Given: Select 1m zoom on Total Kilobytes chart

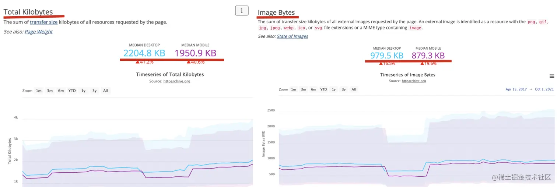Looking at the screenshot, I should click(39, 91).
